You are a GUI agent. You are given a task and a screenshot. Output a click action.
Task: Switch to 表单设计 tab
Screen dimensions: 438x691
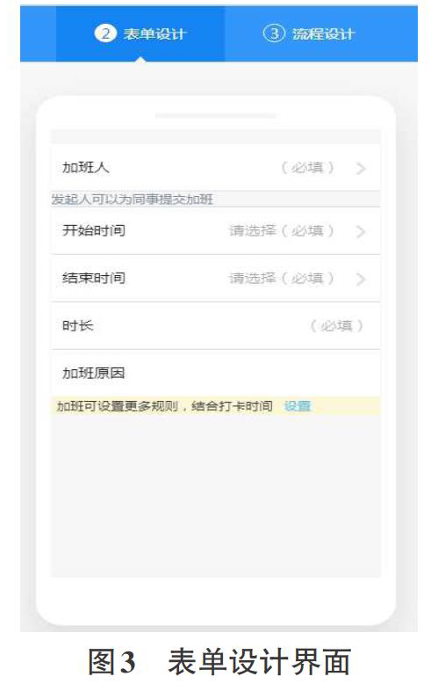click(140, 33)
